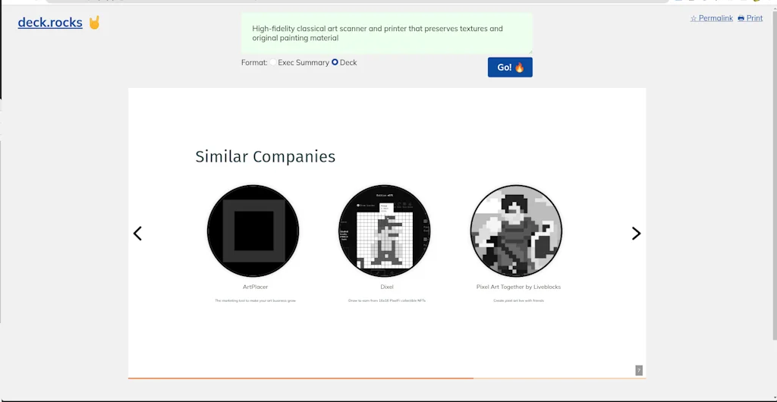Click the rock hand emoji icon
This screenshot has width=777, height=402.
(94, 23)
